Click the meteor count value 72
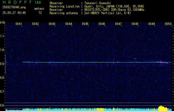174x111 pixels. point(40,13)
